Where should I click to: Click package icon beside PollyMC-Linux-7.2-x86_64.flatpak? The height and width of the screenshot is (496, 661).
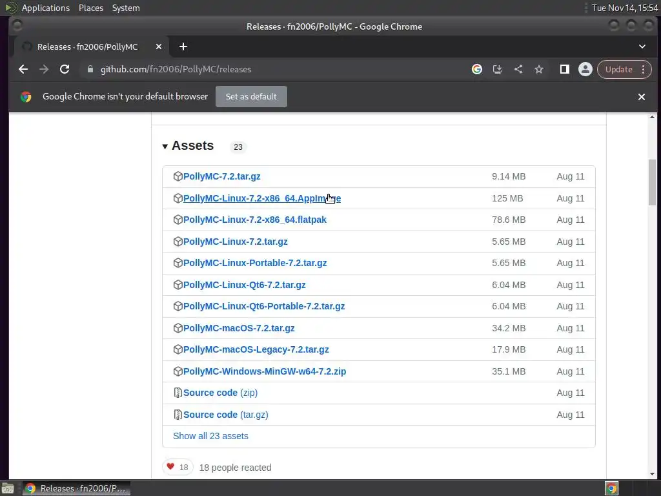pos(178,220)
